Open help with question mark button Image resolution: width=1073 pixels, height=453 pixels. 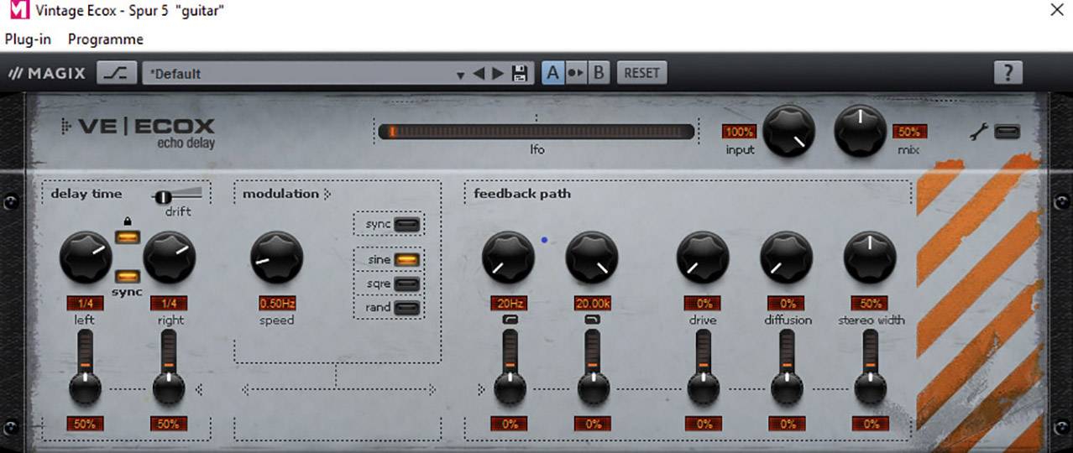click(1008, 72)
